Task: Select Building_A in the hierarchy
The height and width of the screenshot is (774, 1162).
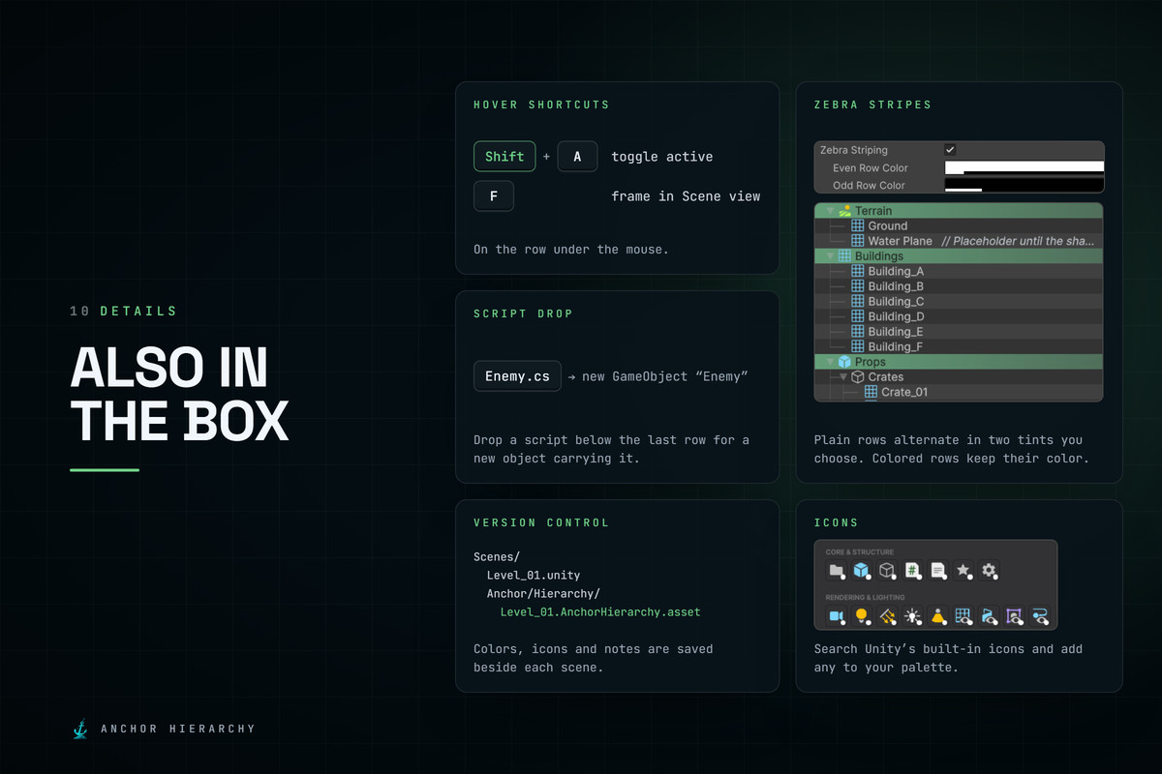Action: coord(959,271)
